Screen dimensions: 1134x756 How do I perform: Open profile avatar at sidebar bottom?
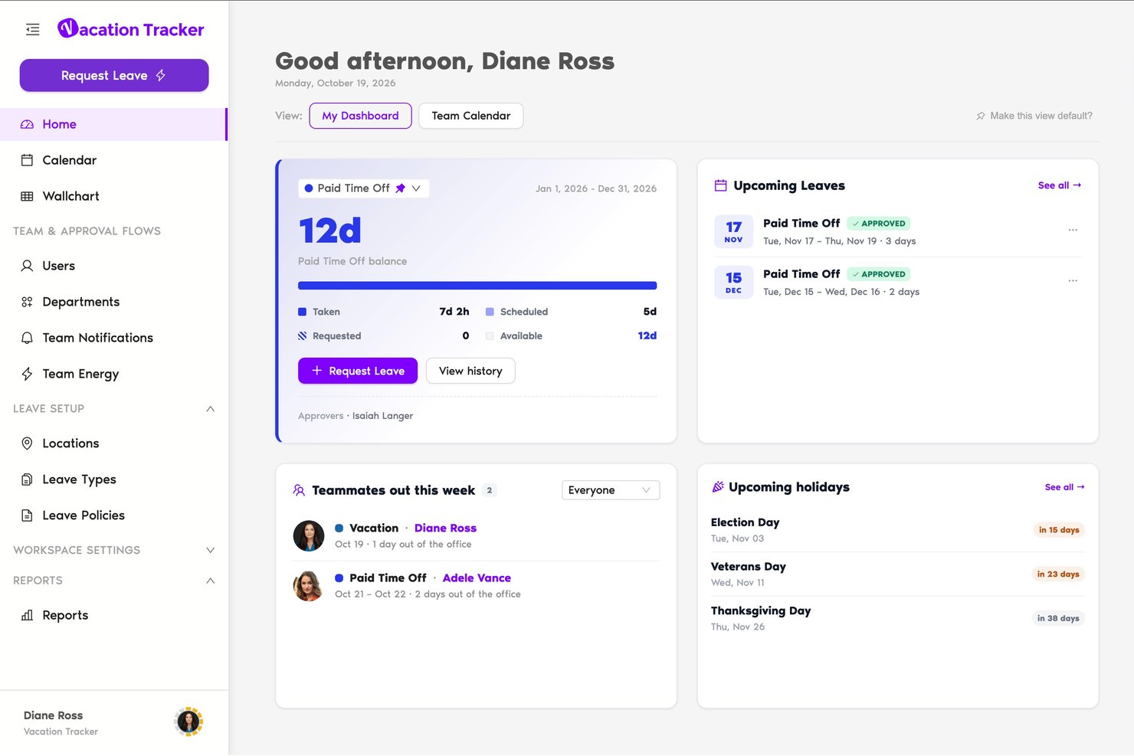(x=188, y=722)
